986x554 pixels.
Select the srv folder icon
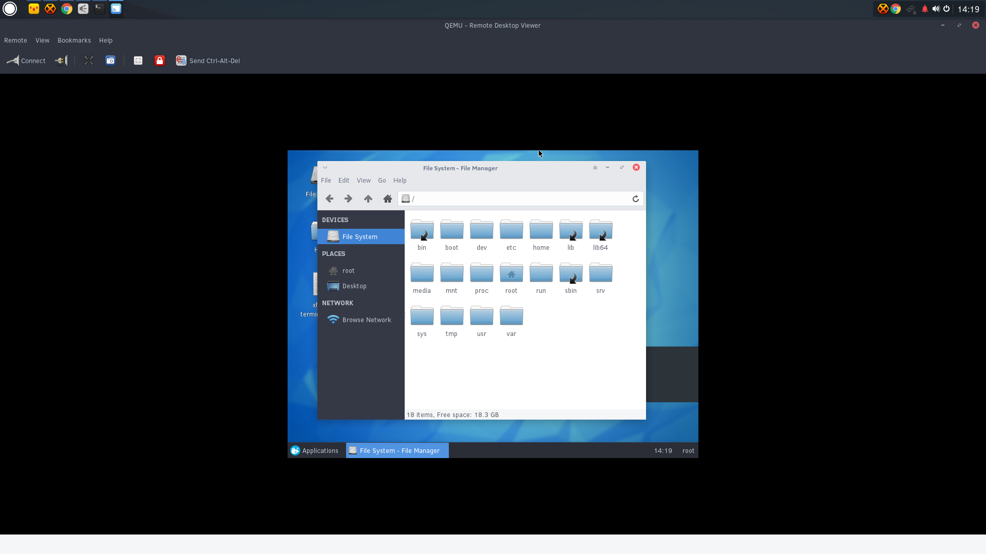pos(601,273)
